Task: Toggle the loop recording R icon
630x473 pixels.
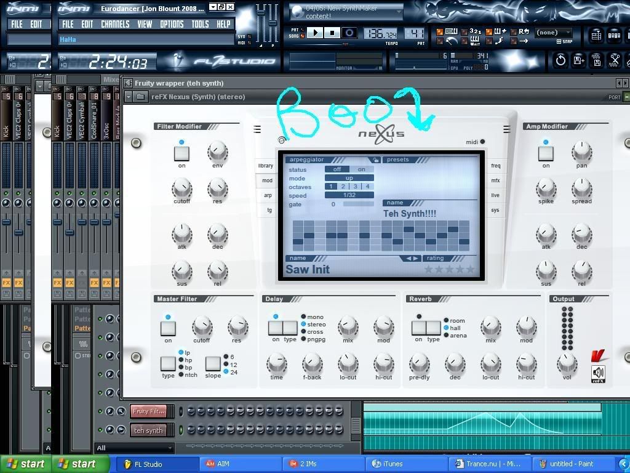Action: [x=524, y=31]
